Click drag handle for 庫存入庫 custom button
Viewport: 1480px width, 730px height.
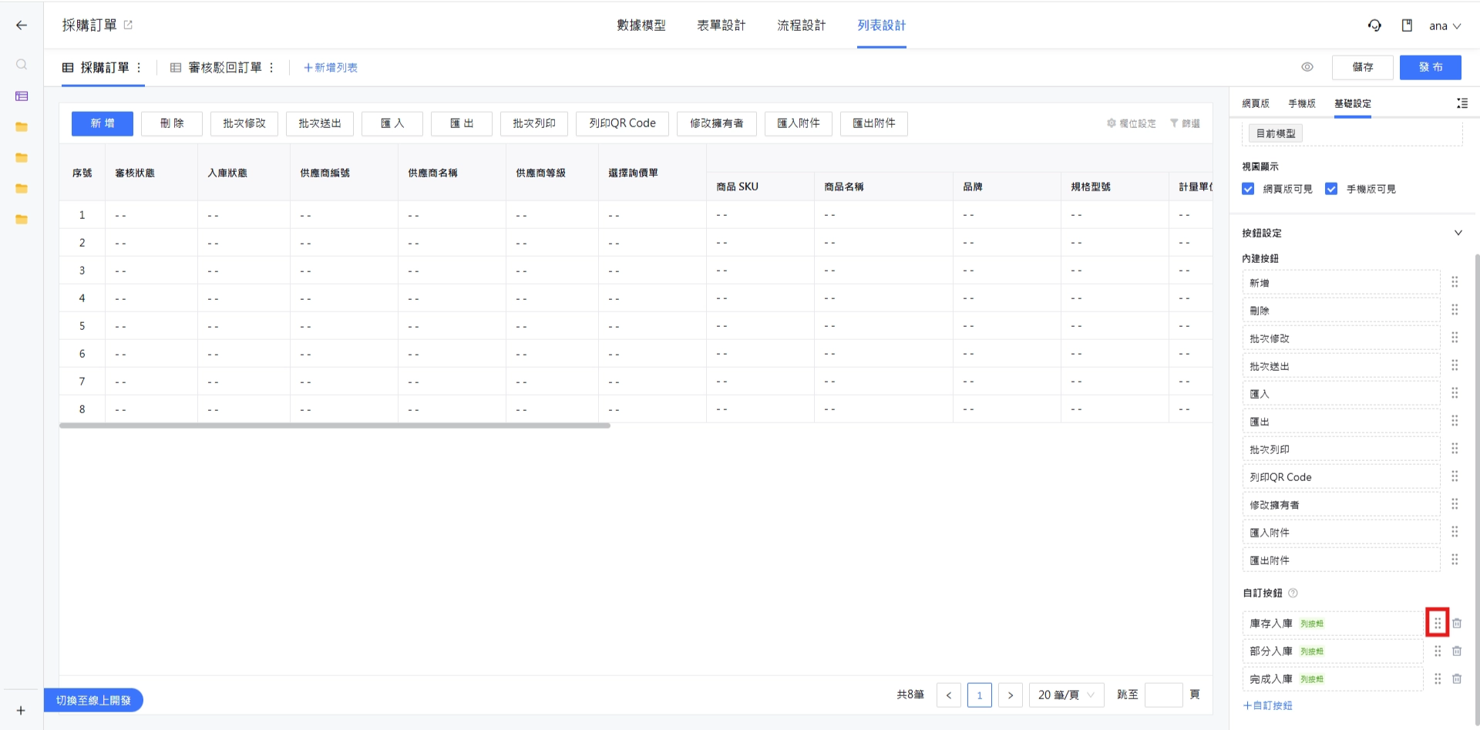click(x=1438, y=623)
